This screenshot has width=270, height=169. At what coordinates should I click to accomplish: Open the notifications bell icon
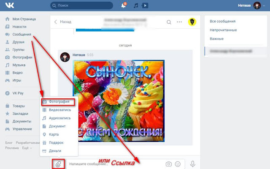[x=124, y=5]
